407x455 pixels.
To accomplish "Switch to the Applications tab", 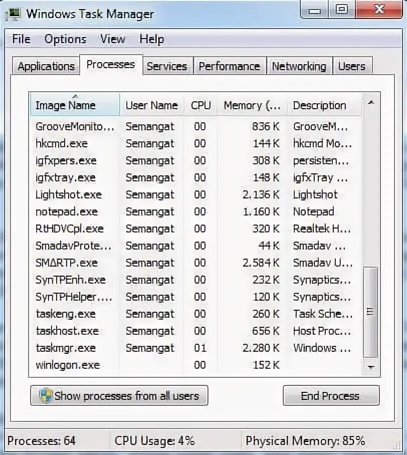I will 46,67.
